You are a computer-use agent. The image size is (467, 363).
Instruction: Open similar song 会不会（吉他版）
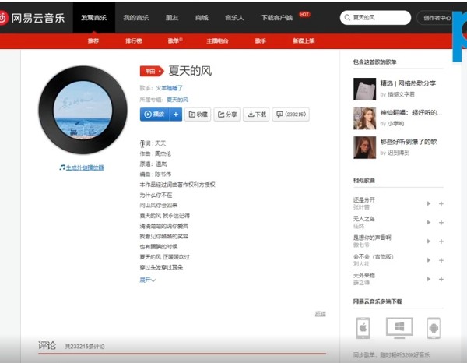(x=373, y=256)
